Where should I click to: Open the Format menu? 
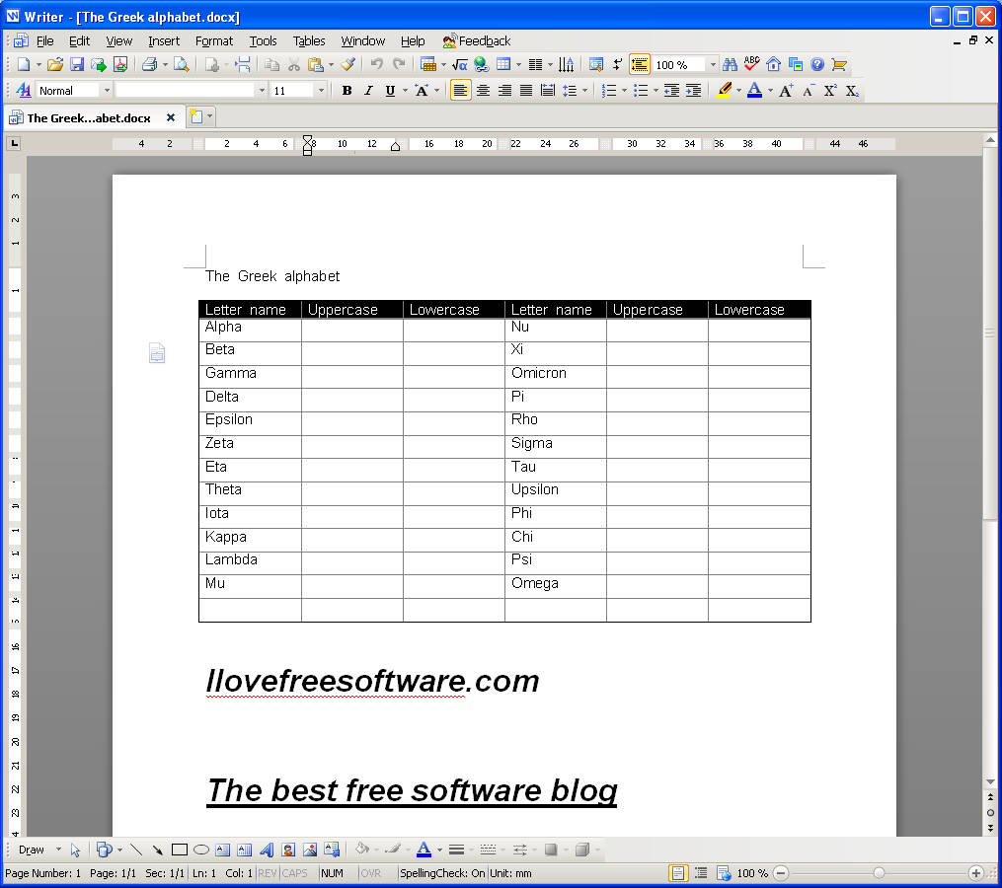point(214,41)
